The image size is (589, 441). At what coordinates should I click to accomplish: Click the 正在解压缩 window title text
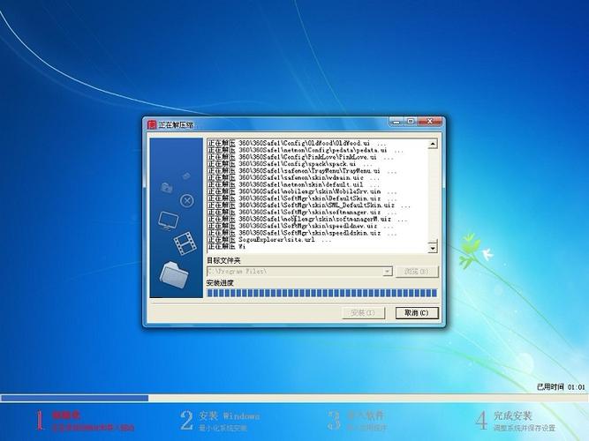pyautogui.click(x=176, y=124)
